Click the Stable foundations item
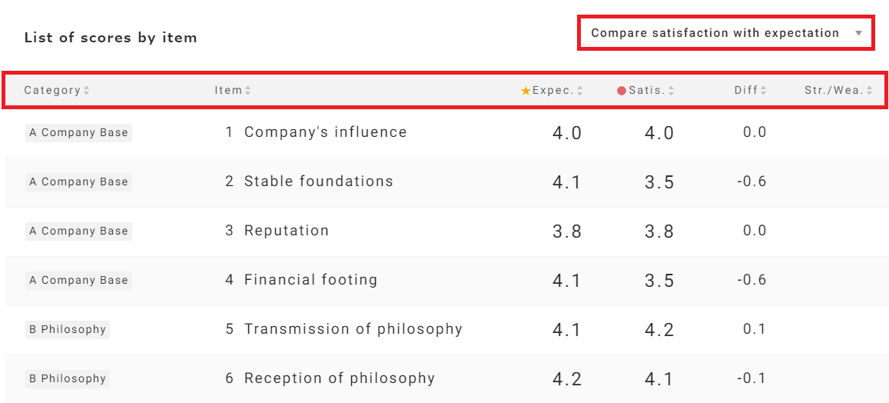889x403 pixels. 318,182
